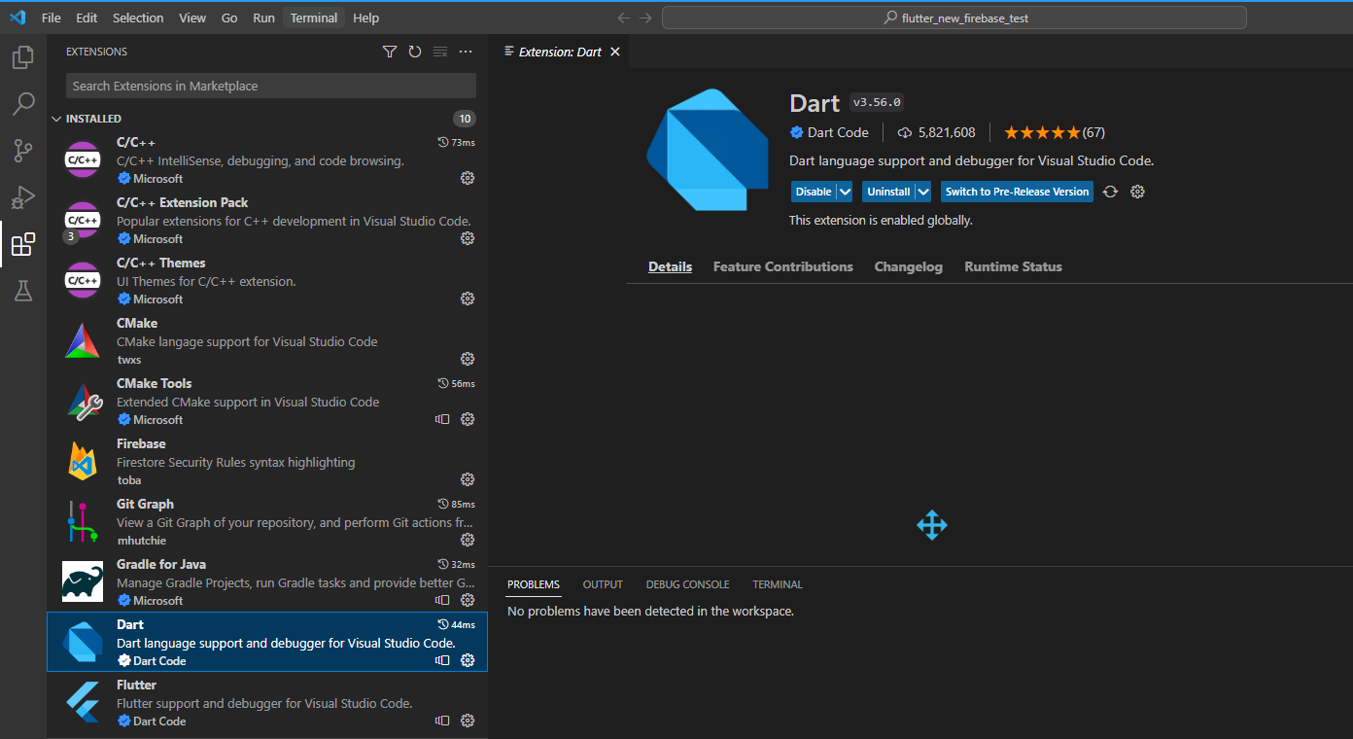This screenshot has height=739, width=1353.
Task: Switch to TERMINAL panel tab
Action: click(778, 584)
